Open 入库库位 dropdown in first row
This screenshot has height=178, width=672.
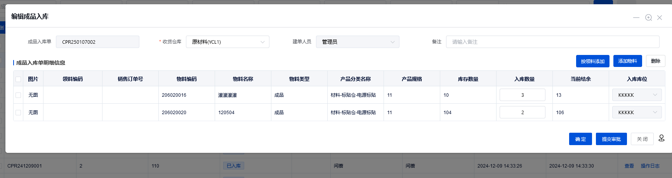(637, 95)
